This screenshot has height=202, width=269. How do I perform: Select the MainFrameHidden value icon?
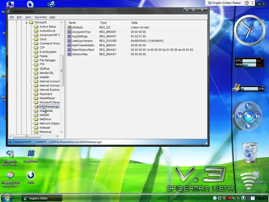click(69, 45)
